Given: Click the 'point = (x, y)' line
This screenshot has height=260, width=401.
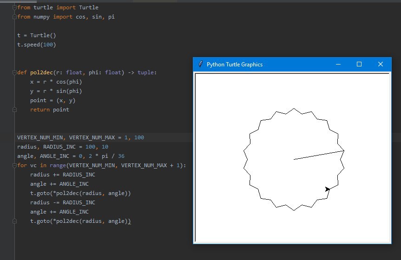Looking at the screenshot, I should point(53,100).
